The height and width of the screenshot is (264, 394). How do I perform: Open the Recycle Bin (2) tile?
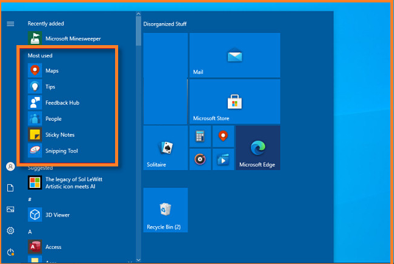tap(166, 210)
